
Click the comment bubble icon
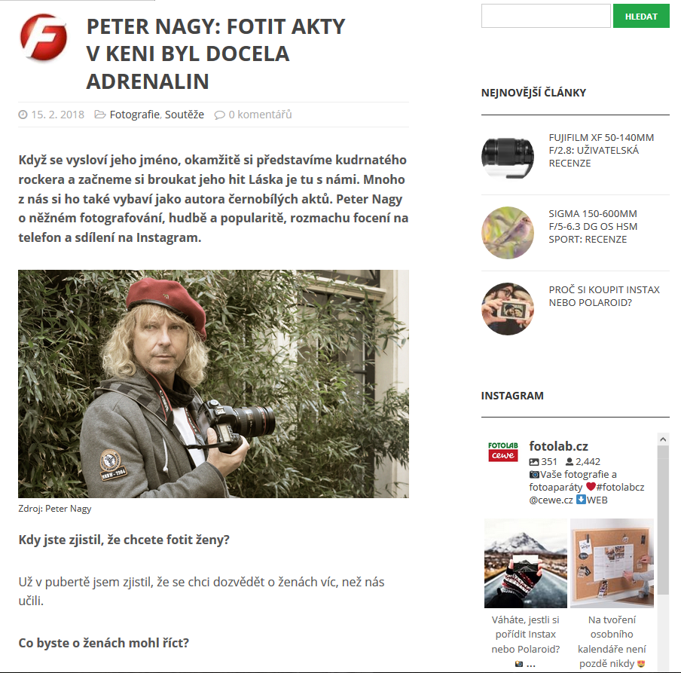coord(219,115)
